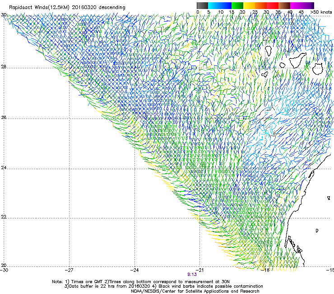Click the NOAA/NESDIS credit line
The width and height of the screenshot is (334, 294).
pyautogui.click(x=195, y=291)
